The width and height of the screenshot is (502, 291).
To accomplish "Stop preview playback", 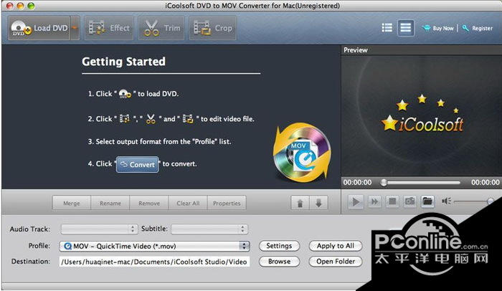I will tap(392, 201).
